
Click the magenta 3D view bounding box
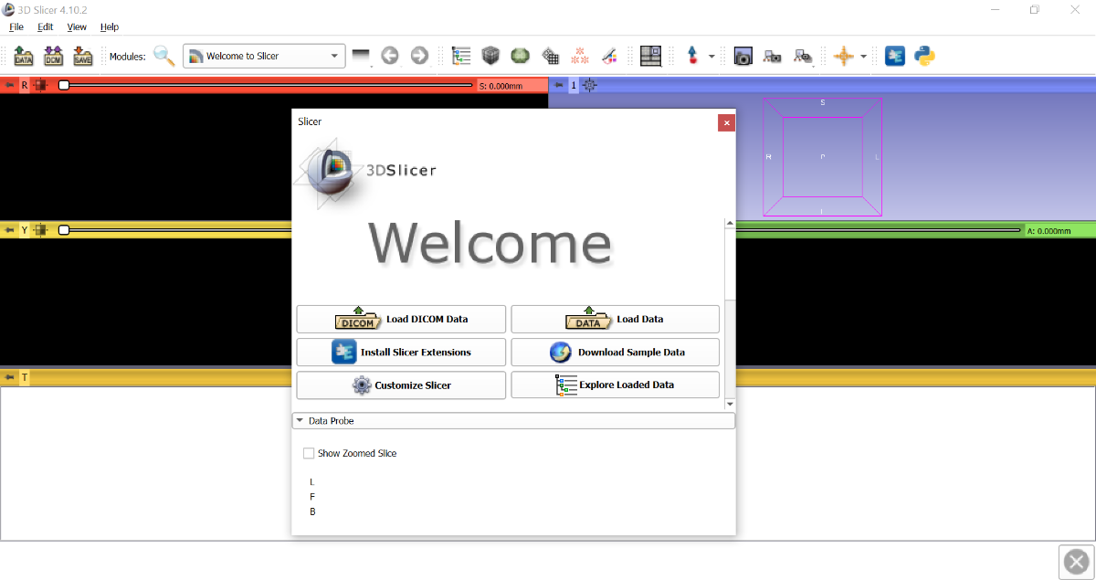(823, 157)
